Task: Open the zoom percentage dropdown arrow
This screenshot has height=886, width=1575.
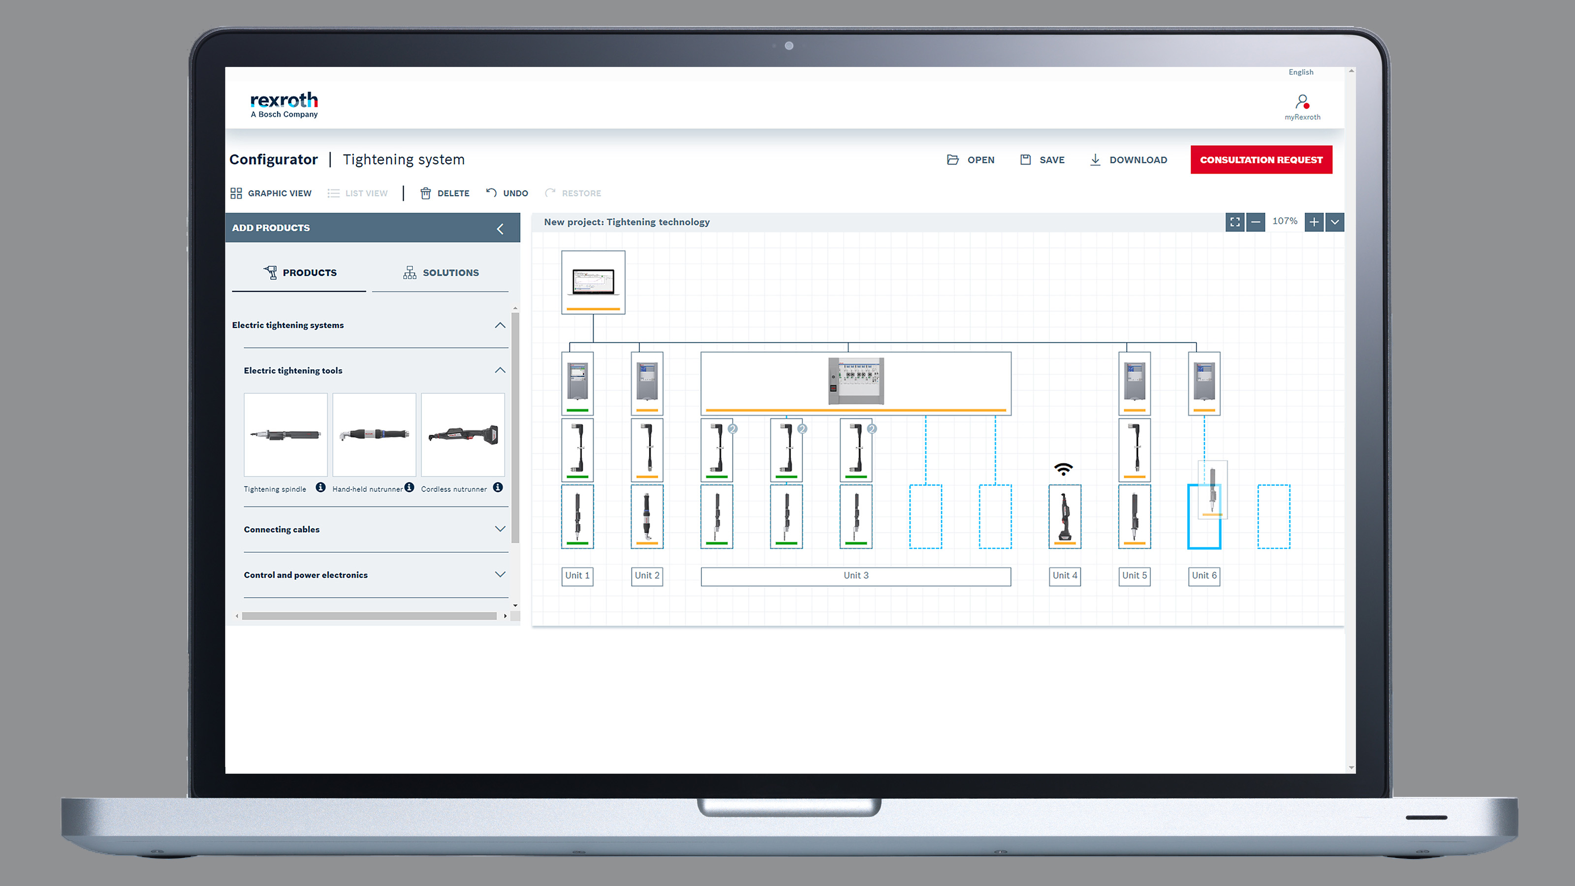Action: [1334, 222]
